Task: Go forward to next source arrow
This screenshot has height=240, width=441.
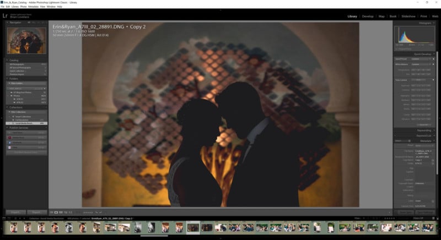Action: [24, 218]
